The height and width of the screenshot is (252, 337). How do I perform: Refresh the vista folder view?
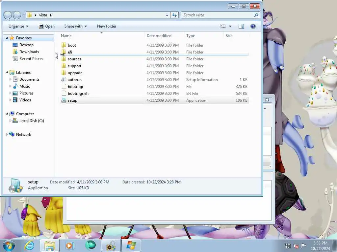(x=174, y=15)
